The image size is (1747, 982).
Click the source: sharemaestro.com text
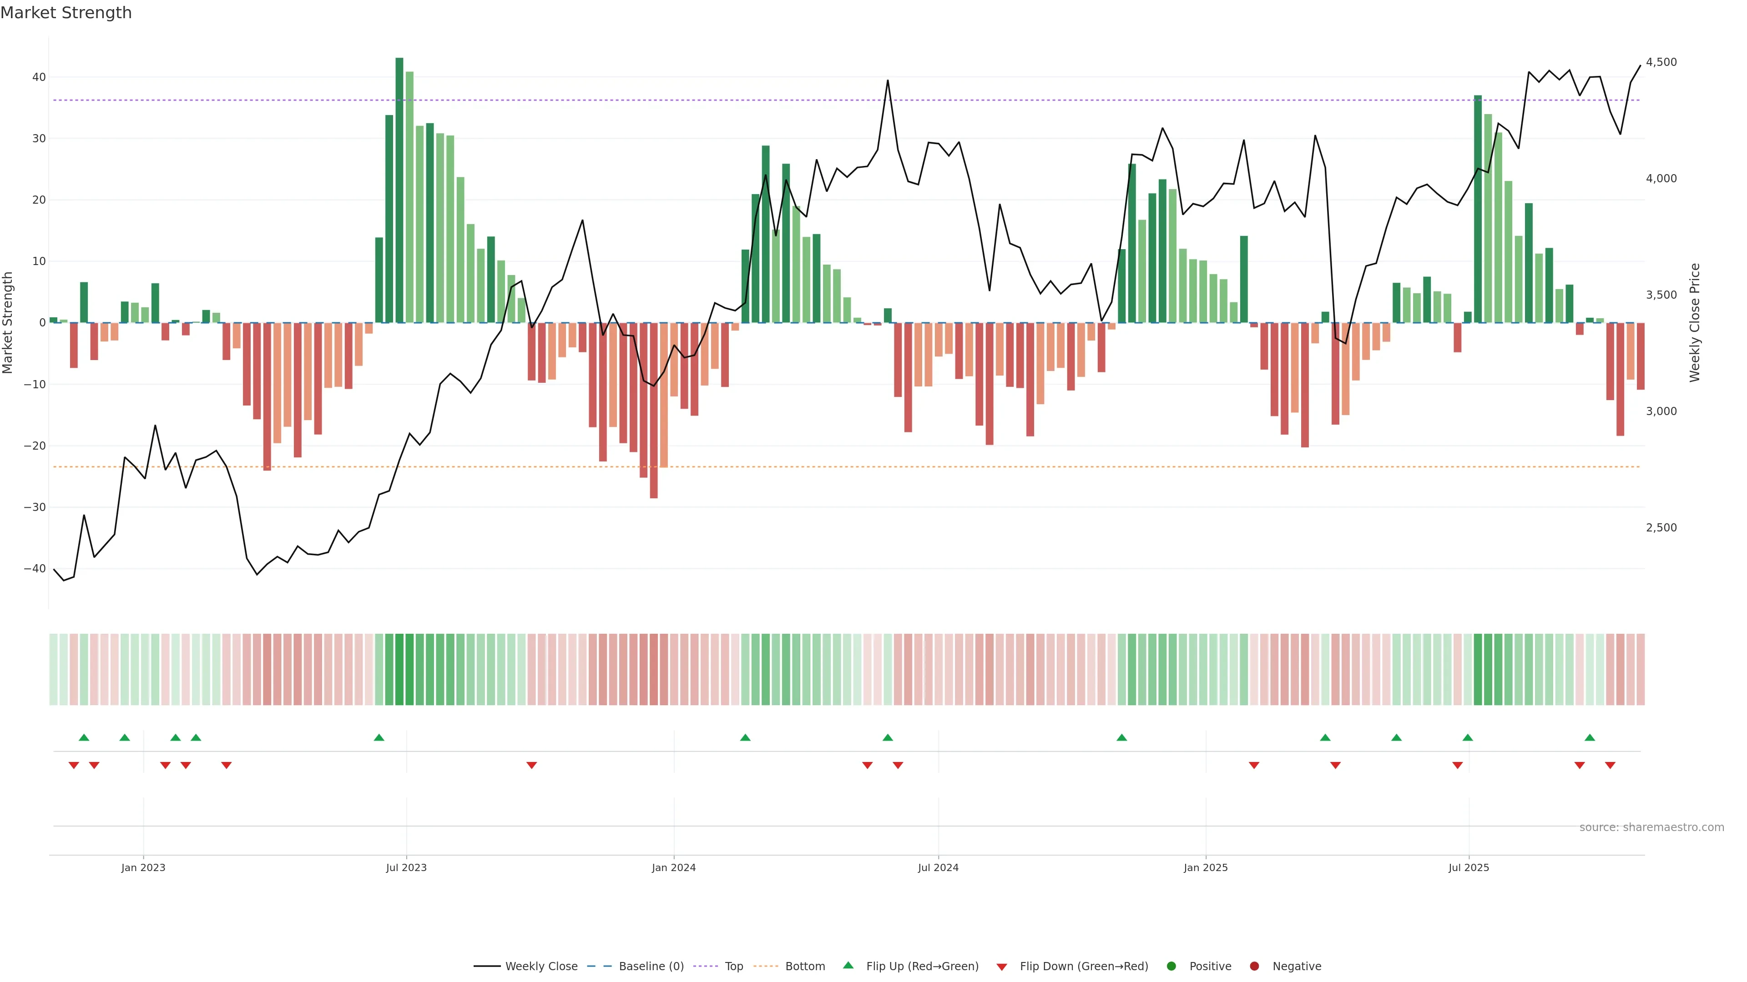tap(1651, 827)
